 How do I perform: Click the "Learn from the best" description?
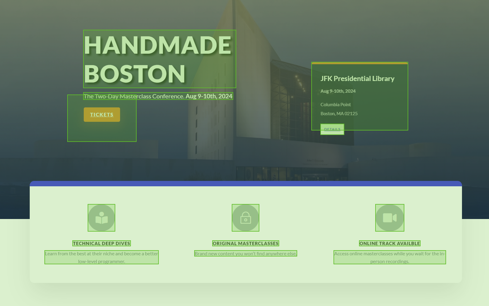(x=101, y=257)
